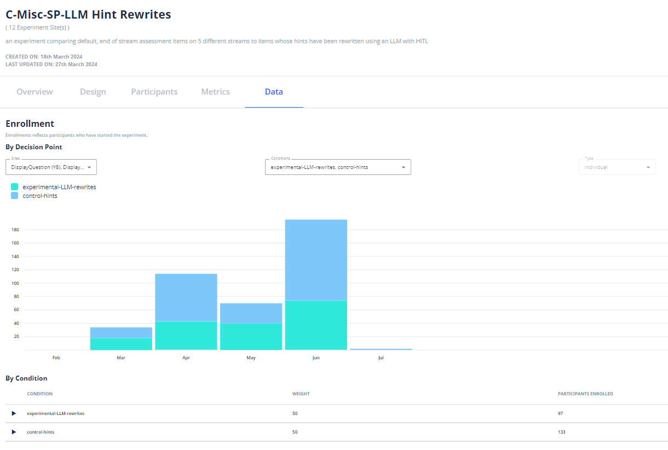Click the 12 Experiment Site(s) text
Viewport: 668px width, 450px height.
(x=38, y=27)
